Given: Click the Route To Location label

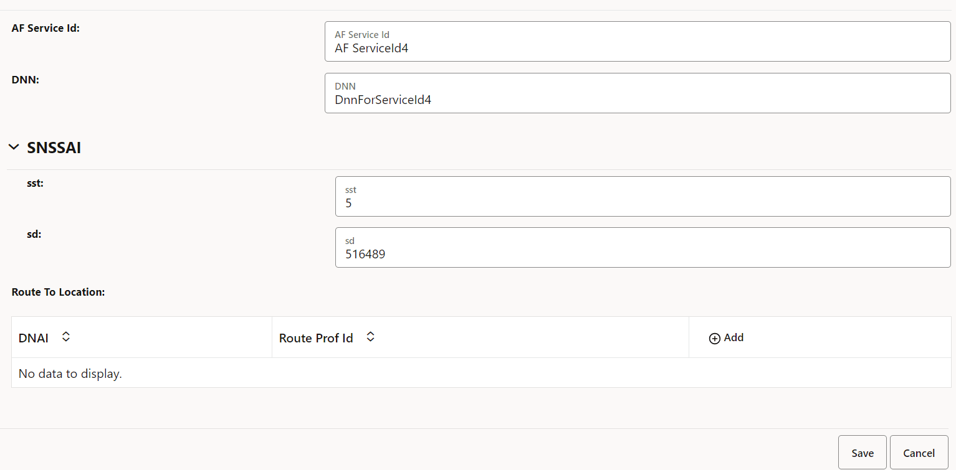Looking at the screenshot, I should click(58, 291).
